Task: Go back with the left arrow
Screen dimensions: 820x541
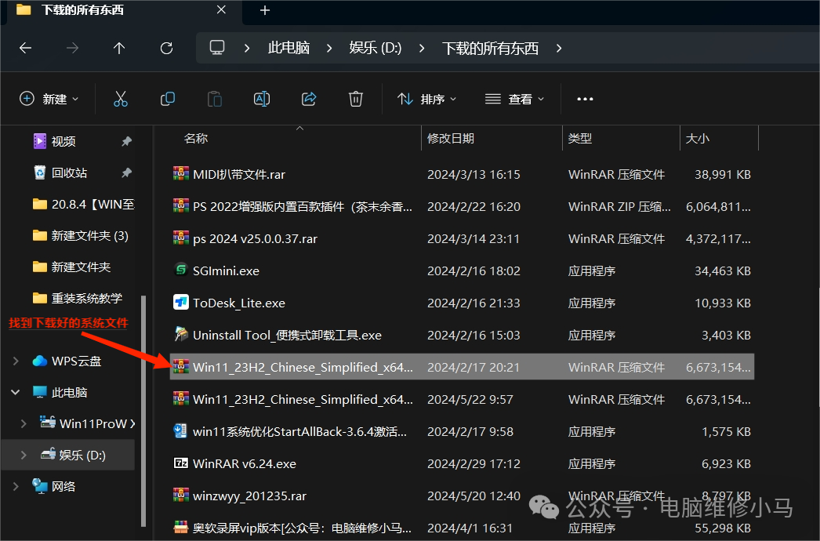Action: (x=25, y=48)
